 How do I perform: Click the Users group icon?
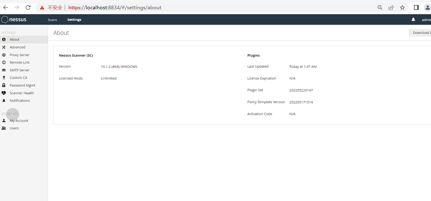(4, 128)
